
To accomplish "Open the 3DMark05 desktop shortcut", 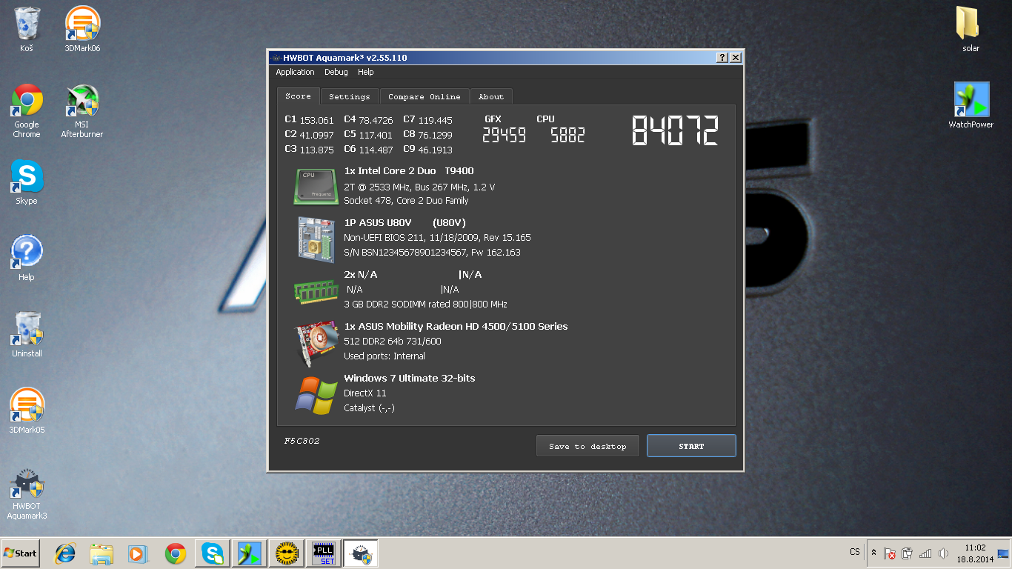I will click(x=27, y=411).
